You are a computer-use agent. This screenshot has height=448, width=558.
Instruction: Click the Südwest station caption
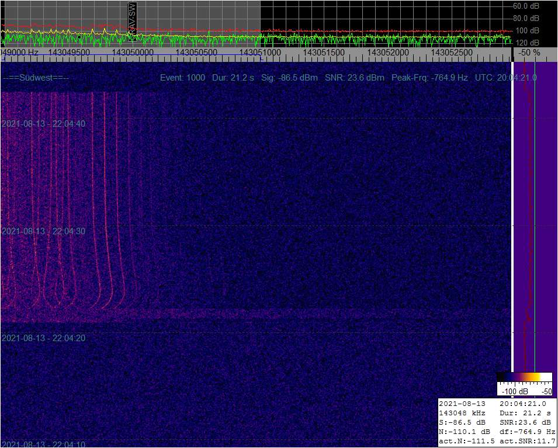tap(36, 78)
